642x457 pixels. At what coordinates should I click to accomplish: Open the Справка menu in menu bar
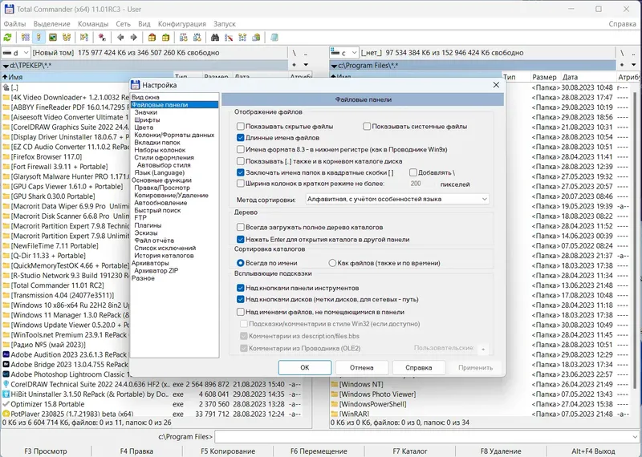(622, 24)
